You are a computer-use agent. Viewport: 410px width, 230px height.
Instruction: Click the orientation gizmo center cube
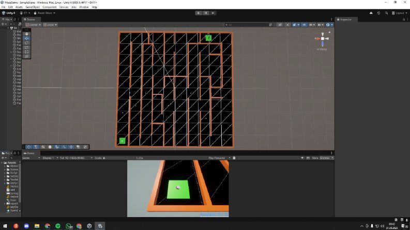(x=323, y=39)
